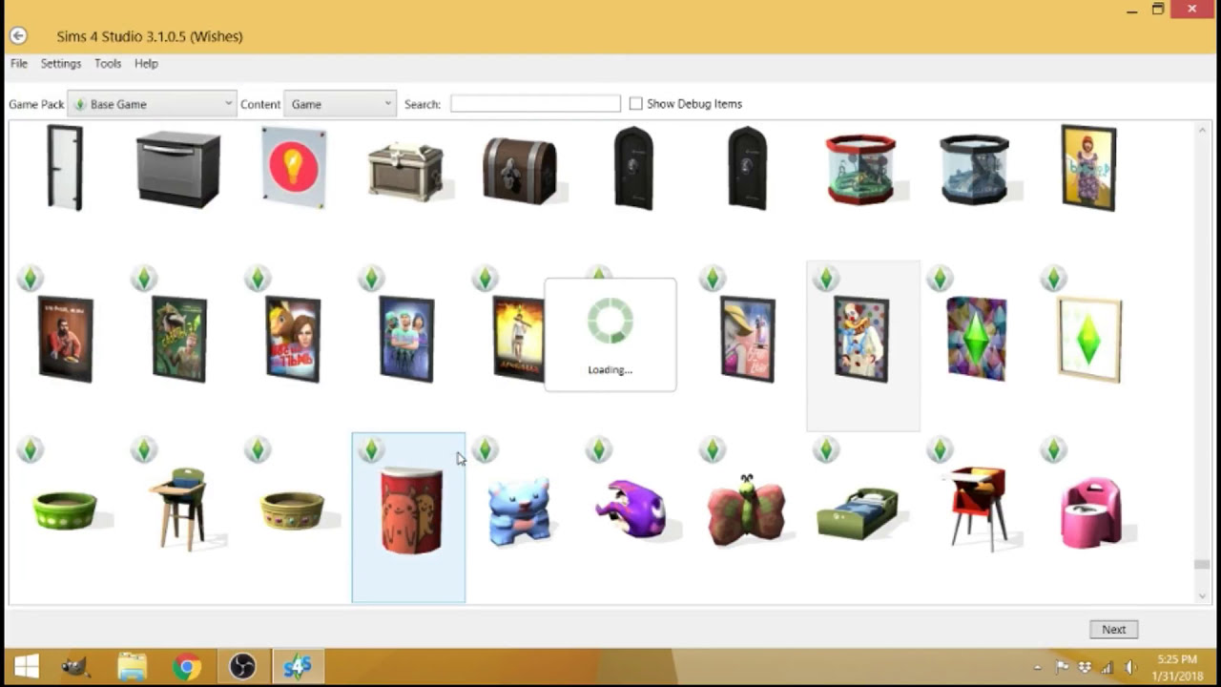Select the silver treasure chest item

point(407,172)
